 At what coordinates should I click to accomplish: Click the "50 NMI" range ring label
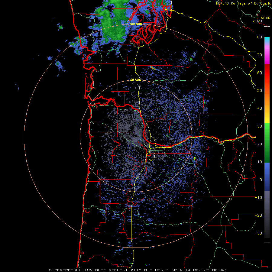click(x=136, y=80)
